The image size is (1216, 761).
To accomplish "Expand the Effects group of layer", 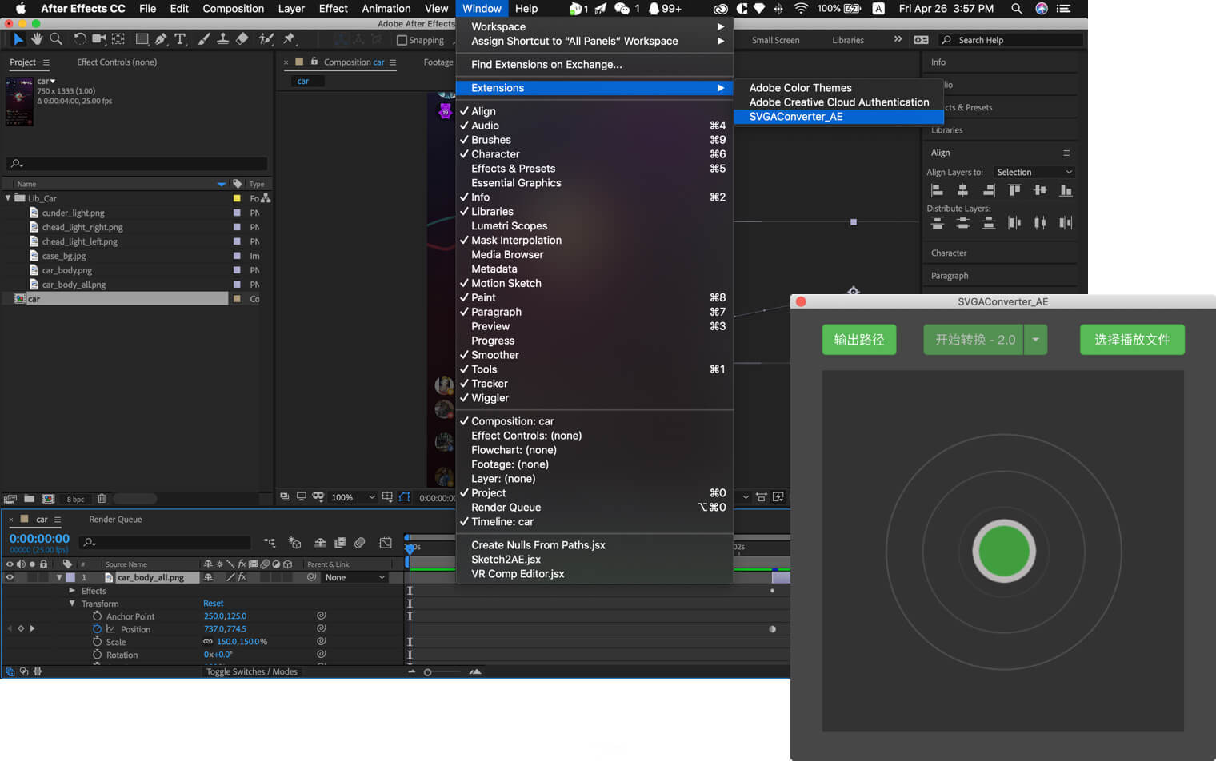I will pyautogui.click(x=72, y=591).
